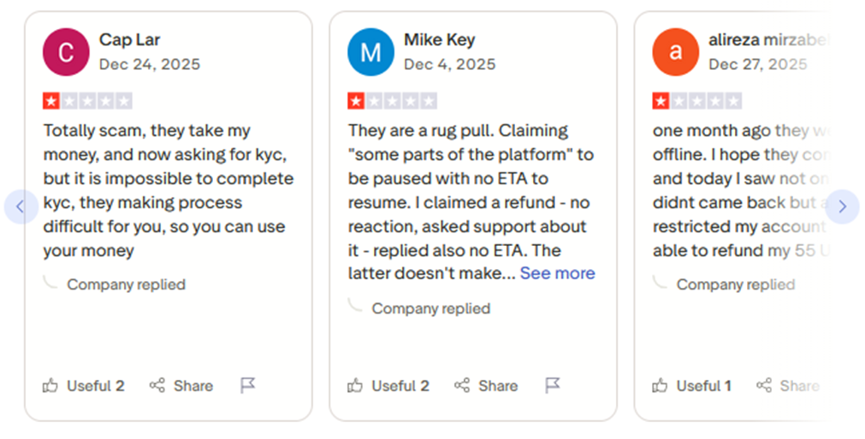
Task: Flag Cap Lar's review
Action: 248,386
